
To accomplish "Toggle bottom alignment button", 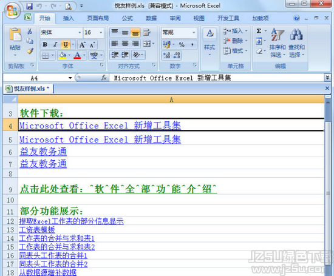I will [x=135, y=33].
